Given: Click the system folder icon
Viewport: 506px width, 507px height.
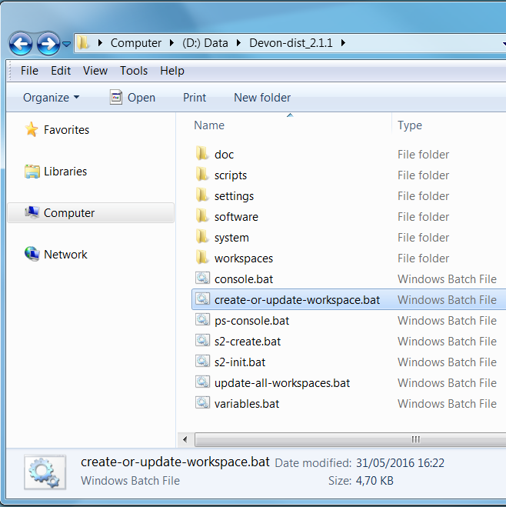Looking at the screenshot, I should pyautogui.click(x=202, y=237).
